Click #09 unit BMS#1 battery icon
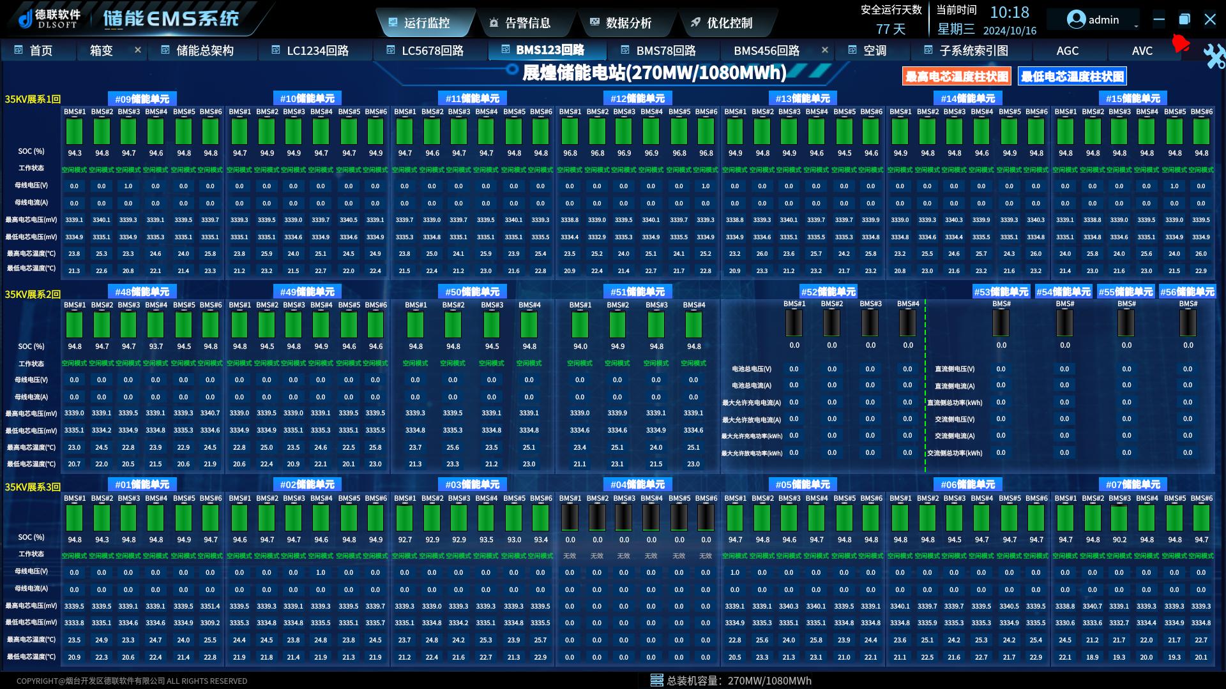 pos(75,132)
